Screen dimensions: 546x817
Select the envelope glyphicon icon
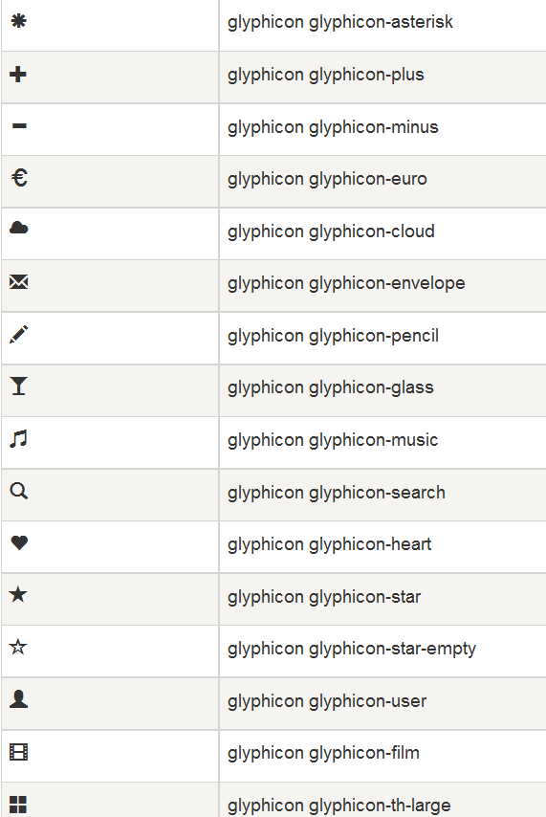19,282
